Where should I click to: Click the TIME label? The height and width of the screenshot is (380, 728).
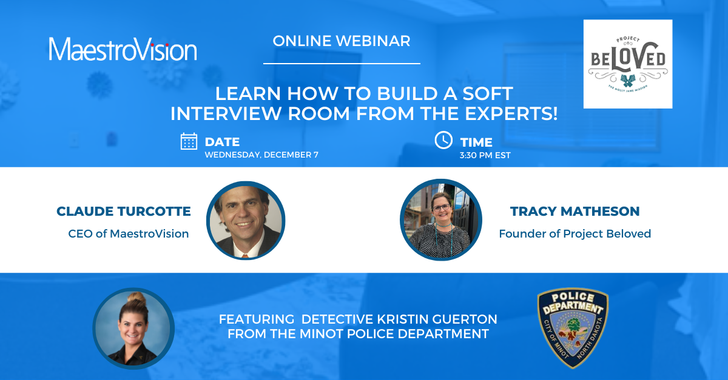476,143
